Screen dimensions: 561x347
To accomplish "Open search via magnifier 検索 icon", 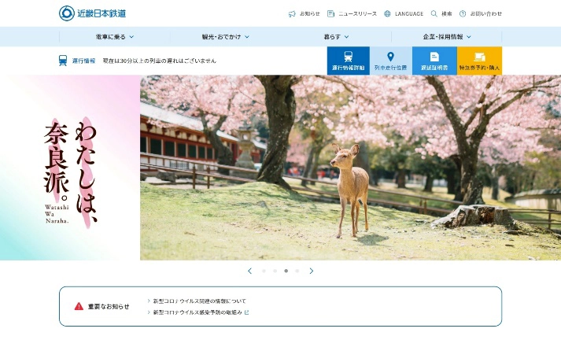I will click(x=434, y=13).
